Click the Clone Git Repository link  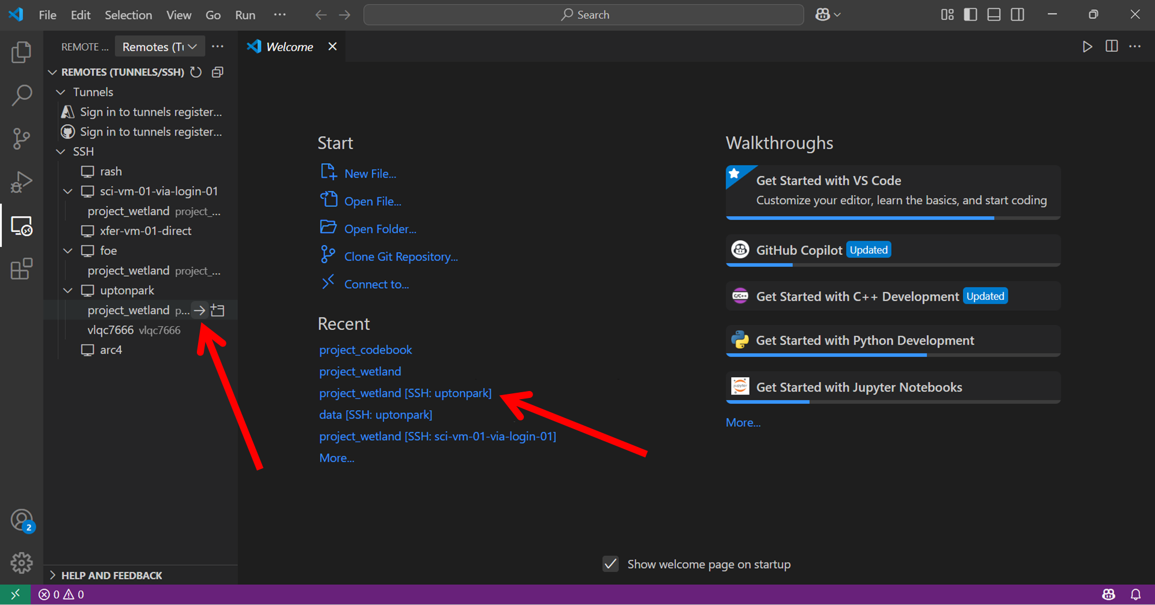(401, 257)
